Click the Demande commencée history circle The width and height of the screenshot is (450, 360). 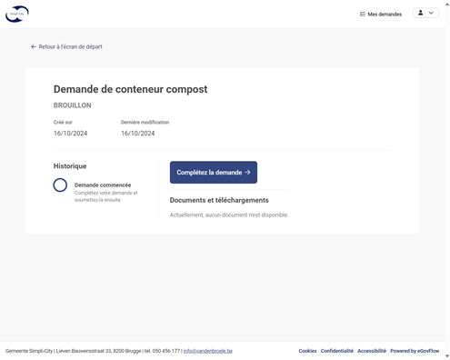pos(60,185)
